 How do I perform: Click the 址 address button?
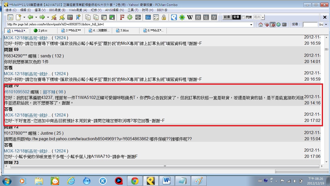(206, 17)
